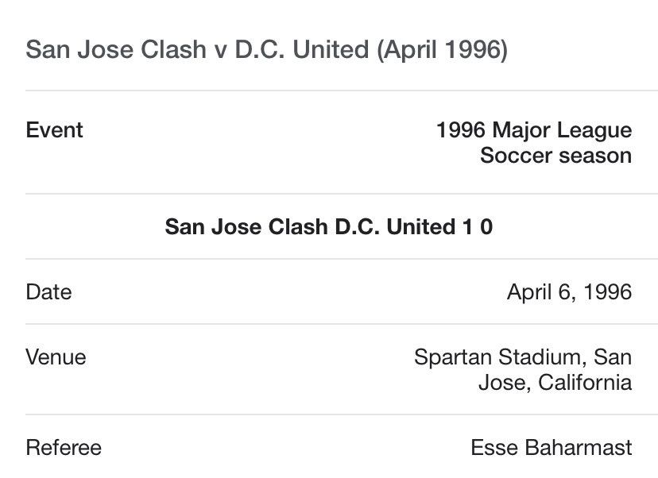Open the Jose, California location text
Screen dimensions: 658x478
pos(555,383)
